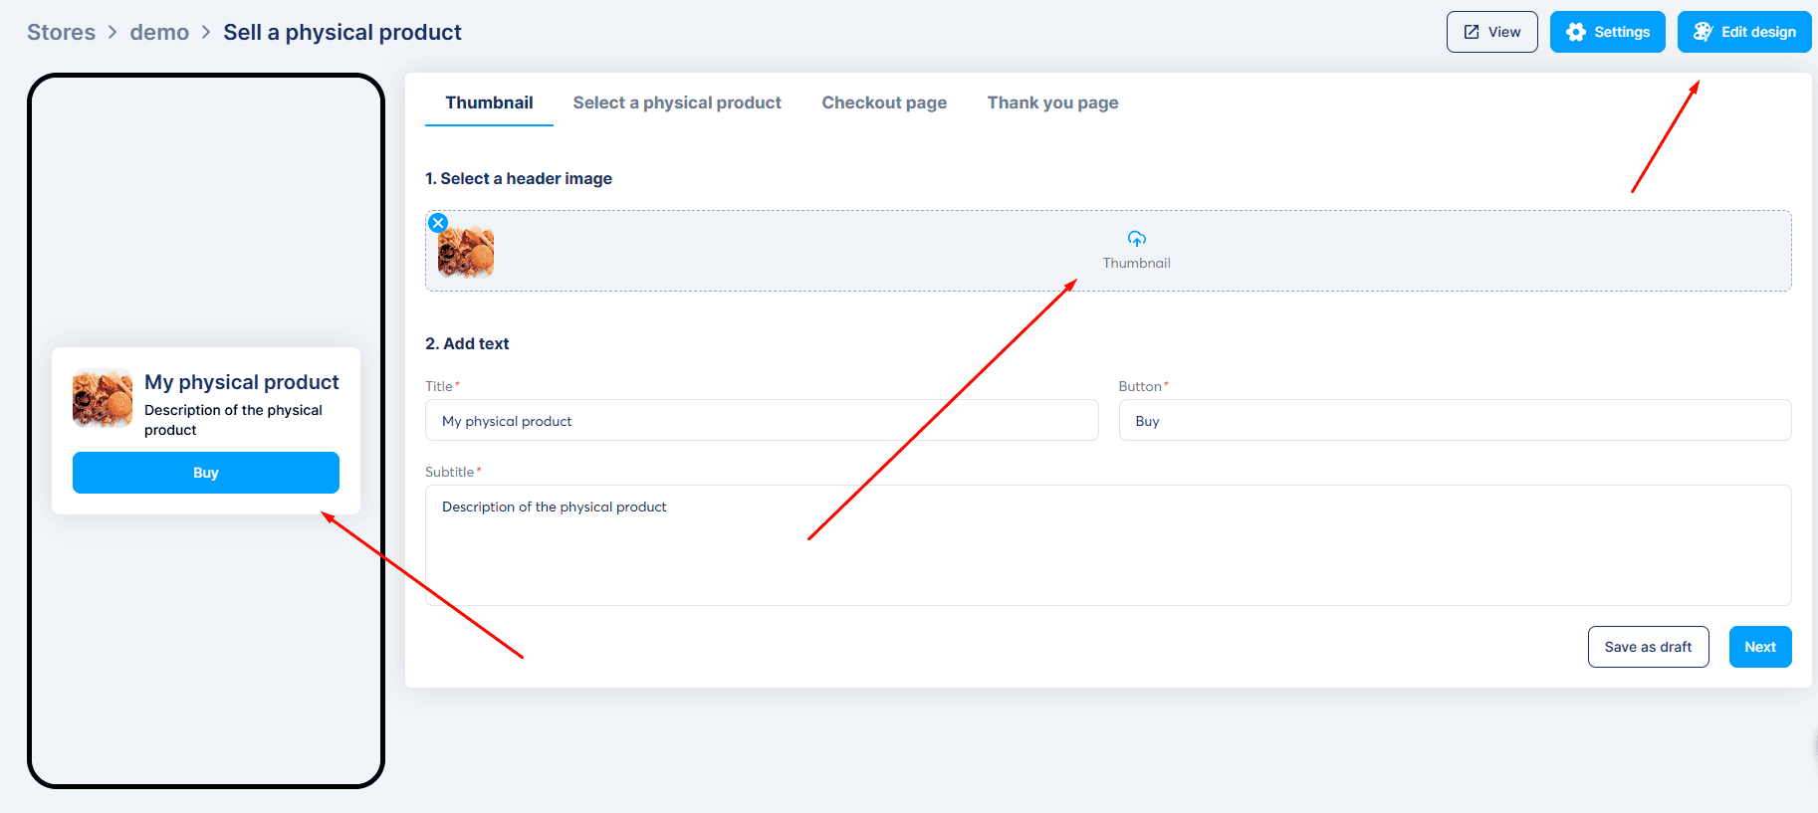The image size is (1818, 813).
Task: Click the cloud upload icon
Action: 1136,239
